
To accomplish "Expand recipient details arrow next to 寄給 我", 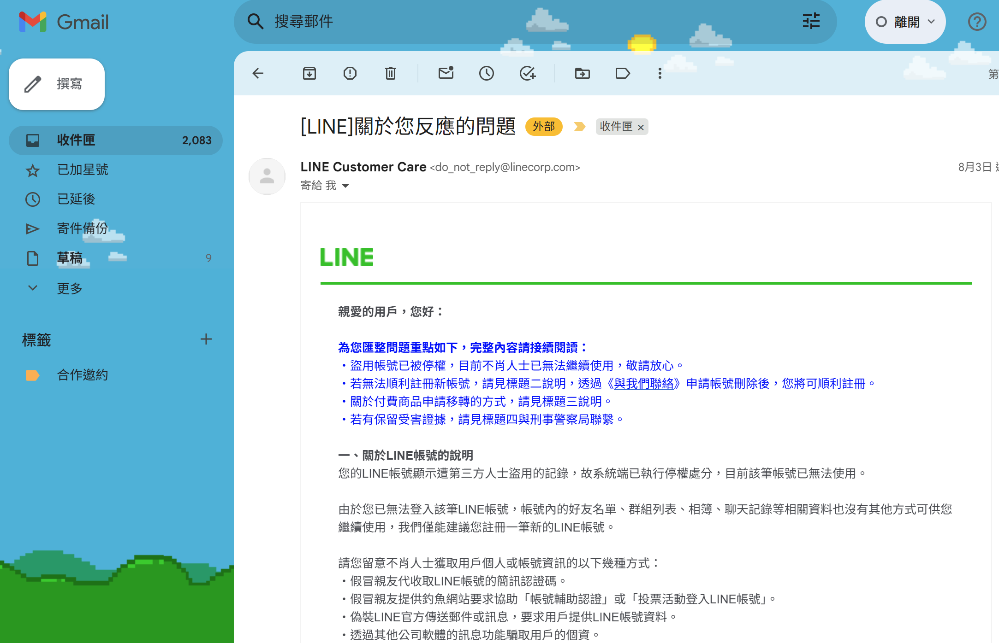I will coord(345,186).
